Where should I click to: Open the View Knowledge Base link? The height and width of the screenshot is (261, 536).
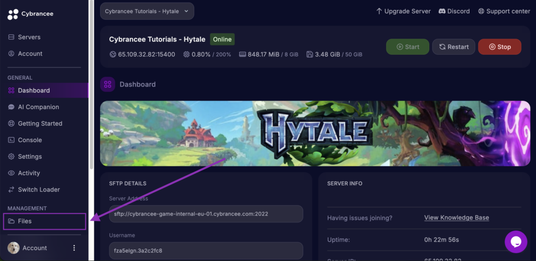456,217
